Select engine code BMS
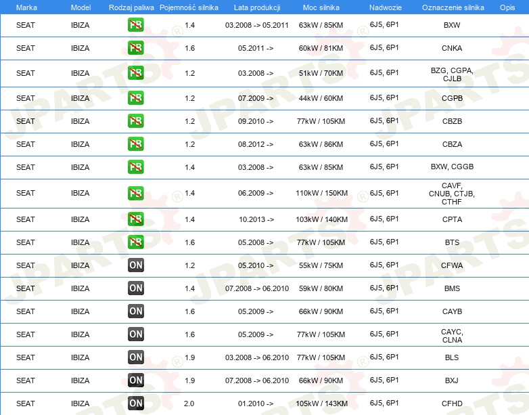This screenshot has height=415, width=529. [452, 288]
